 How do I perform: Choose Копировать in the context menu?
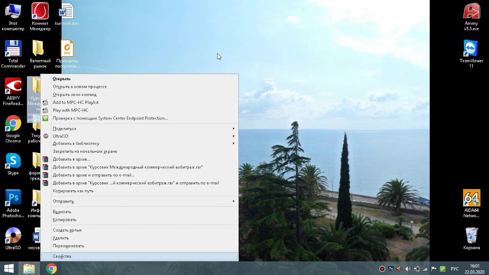(x=139, y=220)
